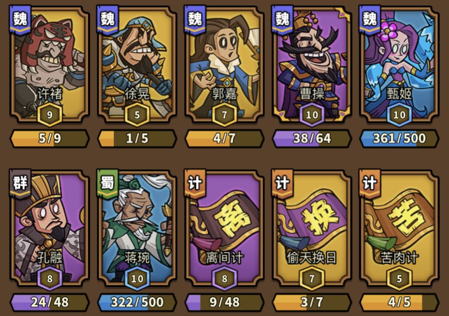This screenshot has height=316, width=449.
Task: Click the 361/500 progress bar
Action: pyautogui.click(x=399, y=138)
